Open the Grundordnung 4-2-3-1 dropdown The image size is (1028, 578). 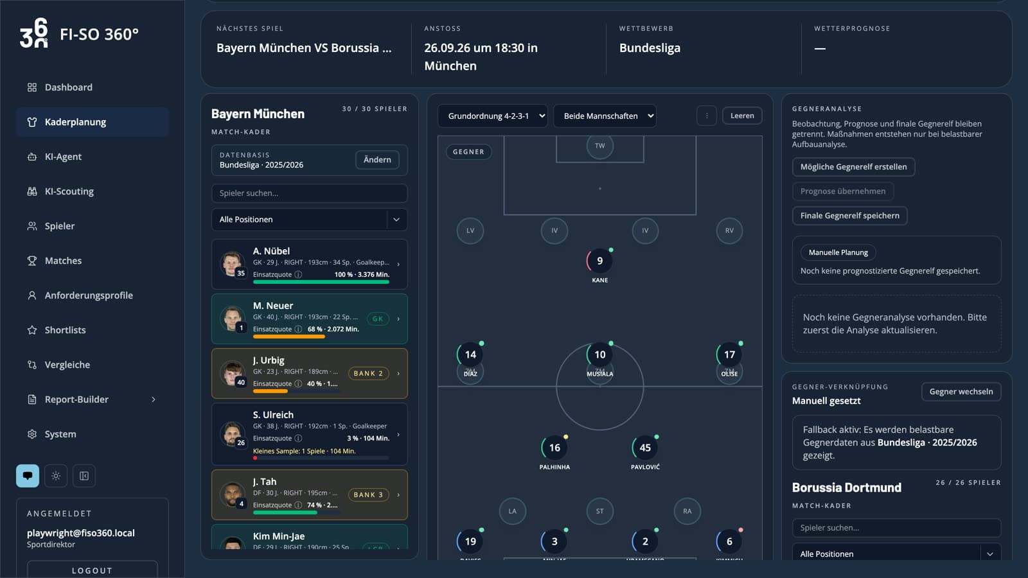coord(493,116)
